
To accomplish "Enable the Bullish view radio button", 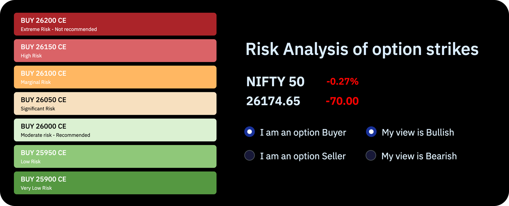I will pos(371,132).
